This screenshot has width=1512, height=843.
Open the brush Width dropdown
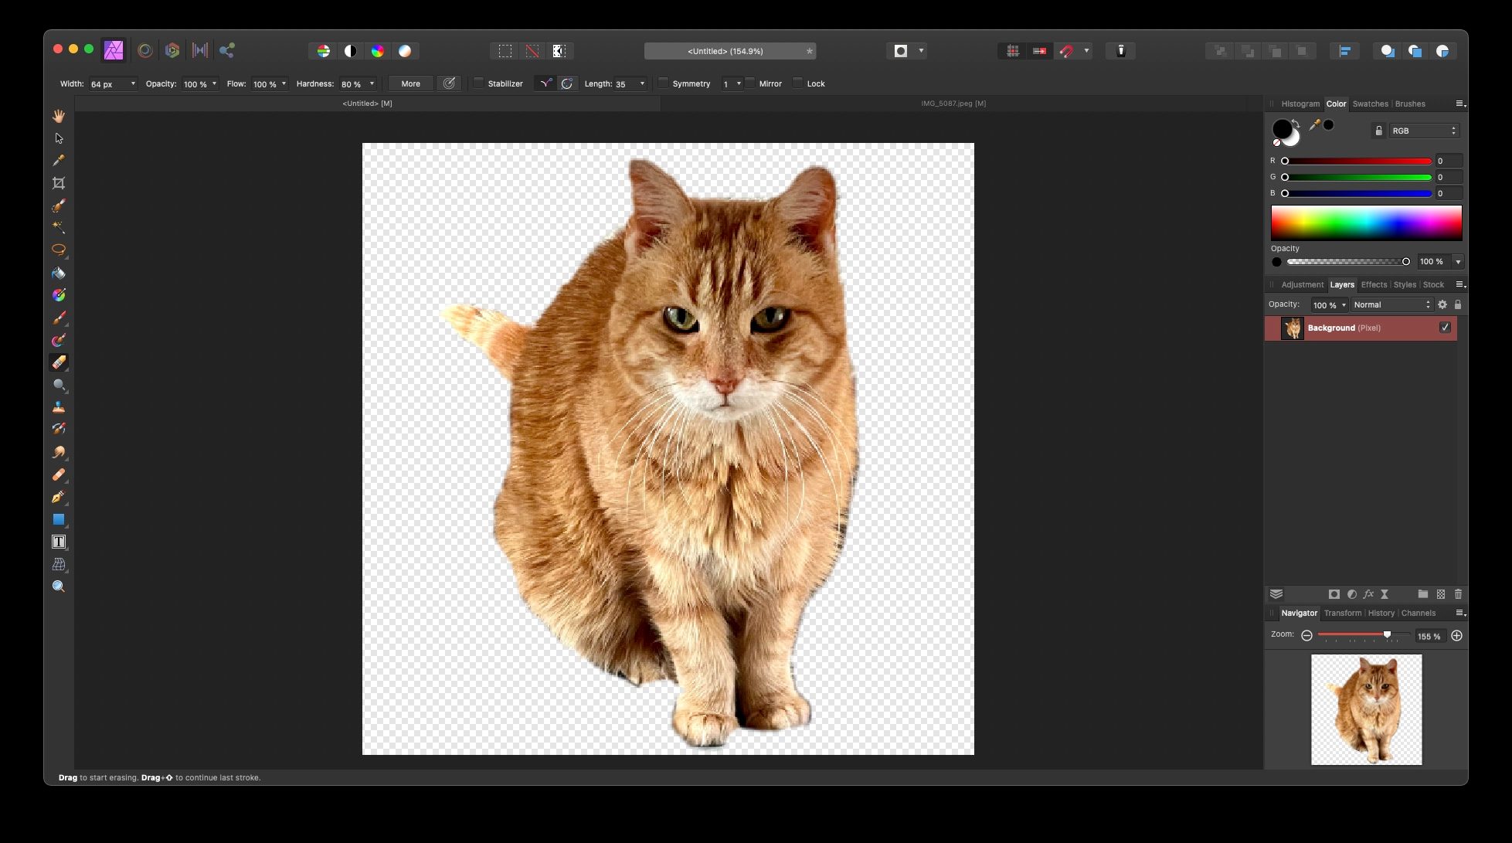coord(133,83)
